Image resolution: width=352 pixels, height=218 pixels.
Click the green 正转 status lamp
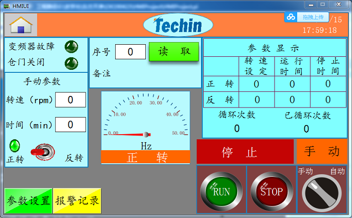tap(16, 146)
